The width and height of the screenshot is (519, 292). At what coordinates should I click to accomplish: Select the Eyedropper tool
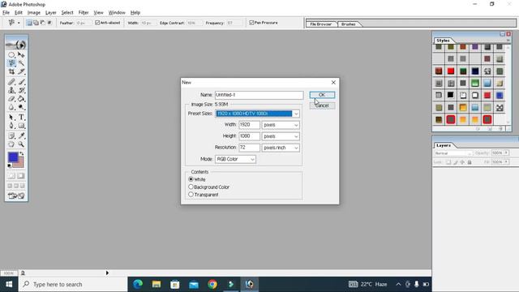click(21, 135)
